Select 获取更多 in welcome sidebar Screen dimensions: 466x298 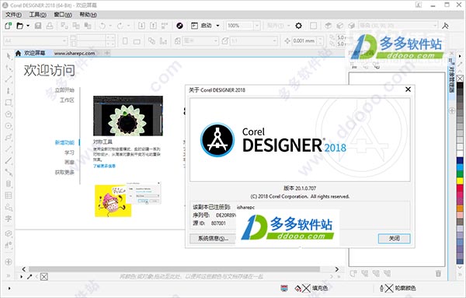64,172
